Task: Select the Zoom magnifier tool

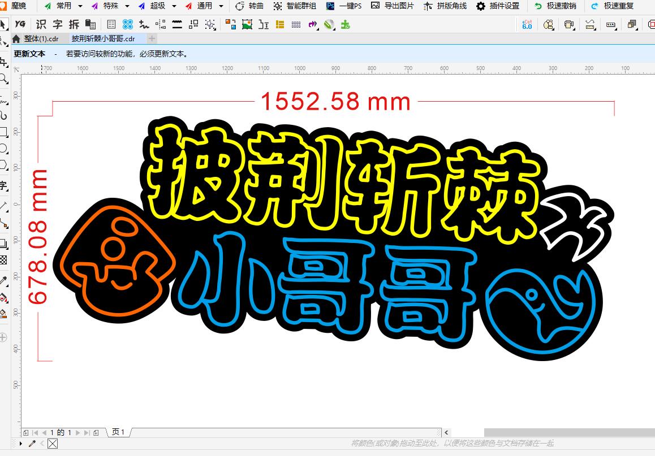Action: tap(3, 79)
